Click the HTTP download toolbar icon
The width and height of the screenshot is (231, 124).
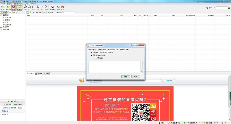click(x=3, y=7)
